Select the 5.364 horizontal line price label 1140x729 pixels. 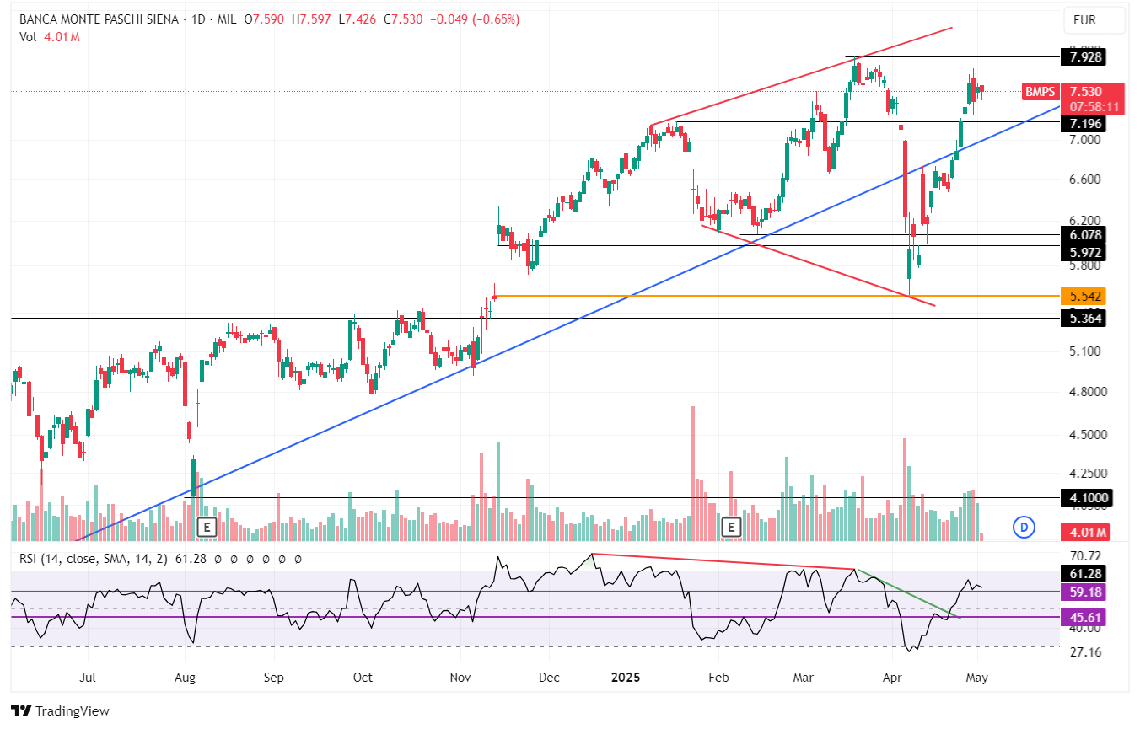coord(1084,318)
